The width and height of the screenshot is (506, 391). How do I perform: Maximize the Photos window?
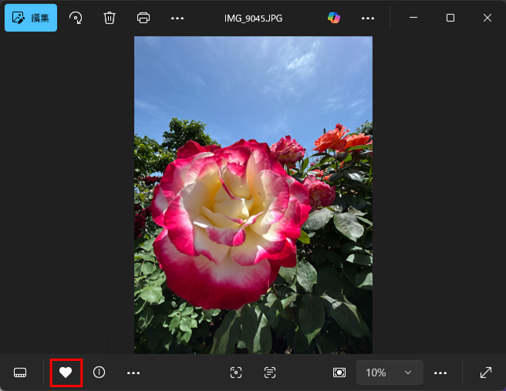450,18
